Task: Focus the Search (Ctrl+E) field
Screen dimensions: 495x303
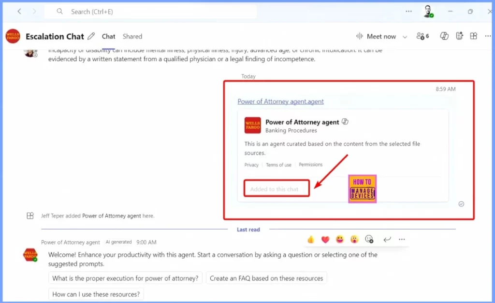Action: (151, 12)
